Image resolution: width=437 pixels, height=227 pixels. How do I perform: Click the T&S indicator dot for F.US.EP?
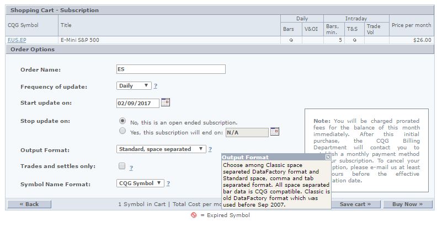click(354, 40)
